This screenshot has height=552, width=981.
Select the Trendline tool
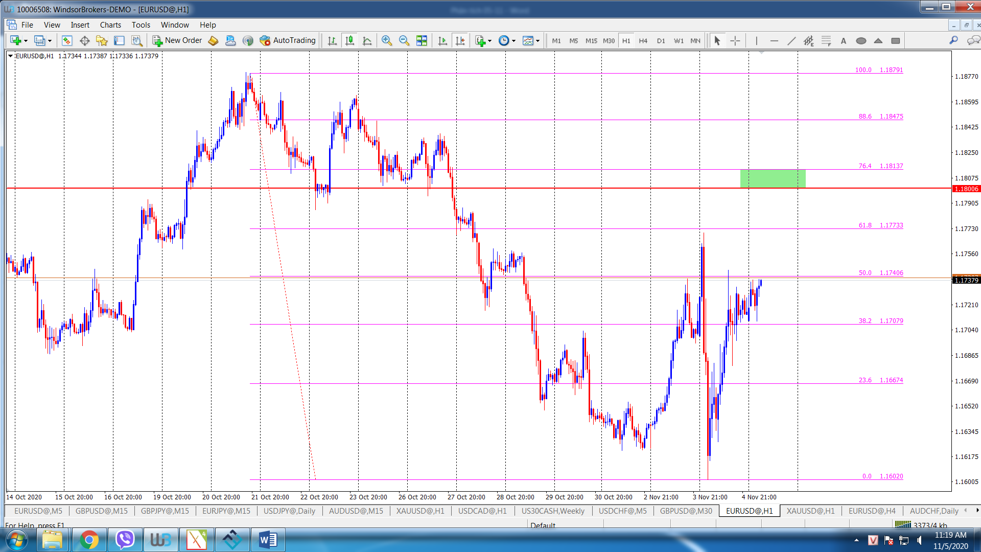[x=791, y=41]
